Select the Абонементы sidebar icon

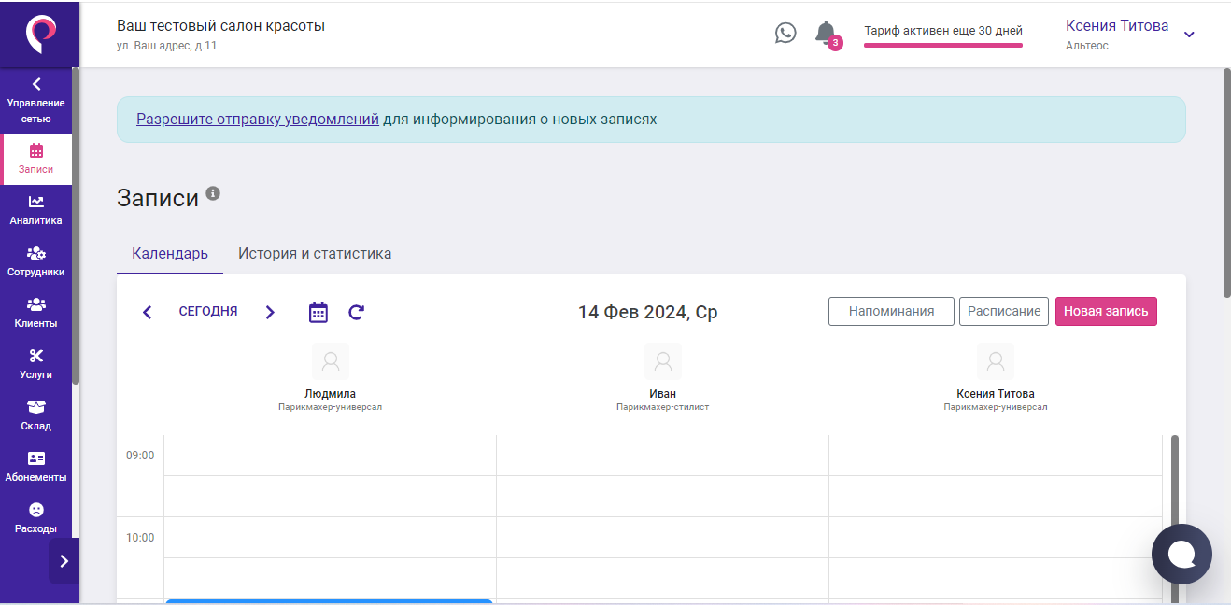[36, 464]
